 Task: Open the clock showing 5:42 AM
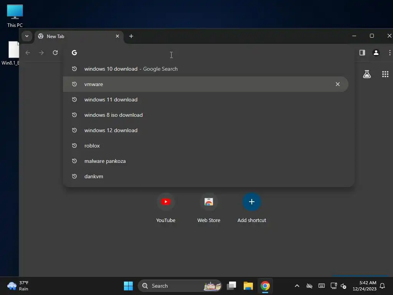pos(365,286)
